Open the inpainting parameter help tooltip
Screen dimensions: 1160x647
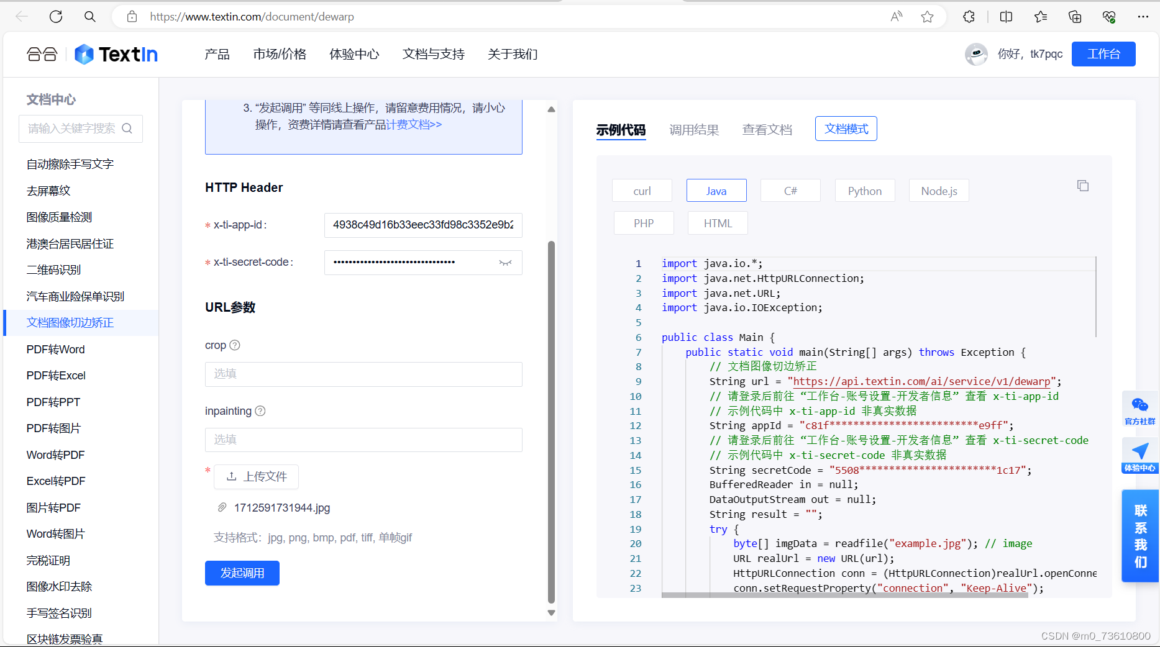click(x=260, y=410)
